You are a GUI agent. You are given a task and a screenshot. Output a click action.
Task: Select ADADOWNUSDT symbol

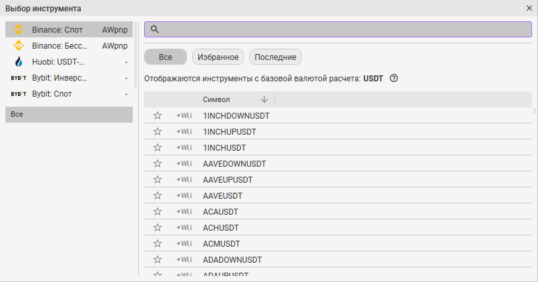click(232, 260)
